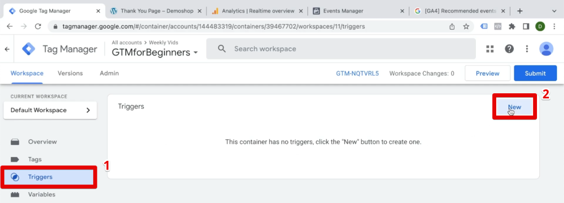Image resolution: width=564 pixels, height=203 pixels.
Task: Open the Google apps grid icon
Action: (x=490, y=49)
